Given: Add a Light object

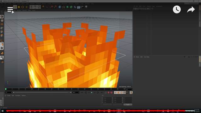Looking at the screenshot, I should tap(86, 7).
